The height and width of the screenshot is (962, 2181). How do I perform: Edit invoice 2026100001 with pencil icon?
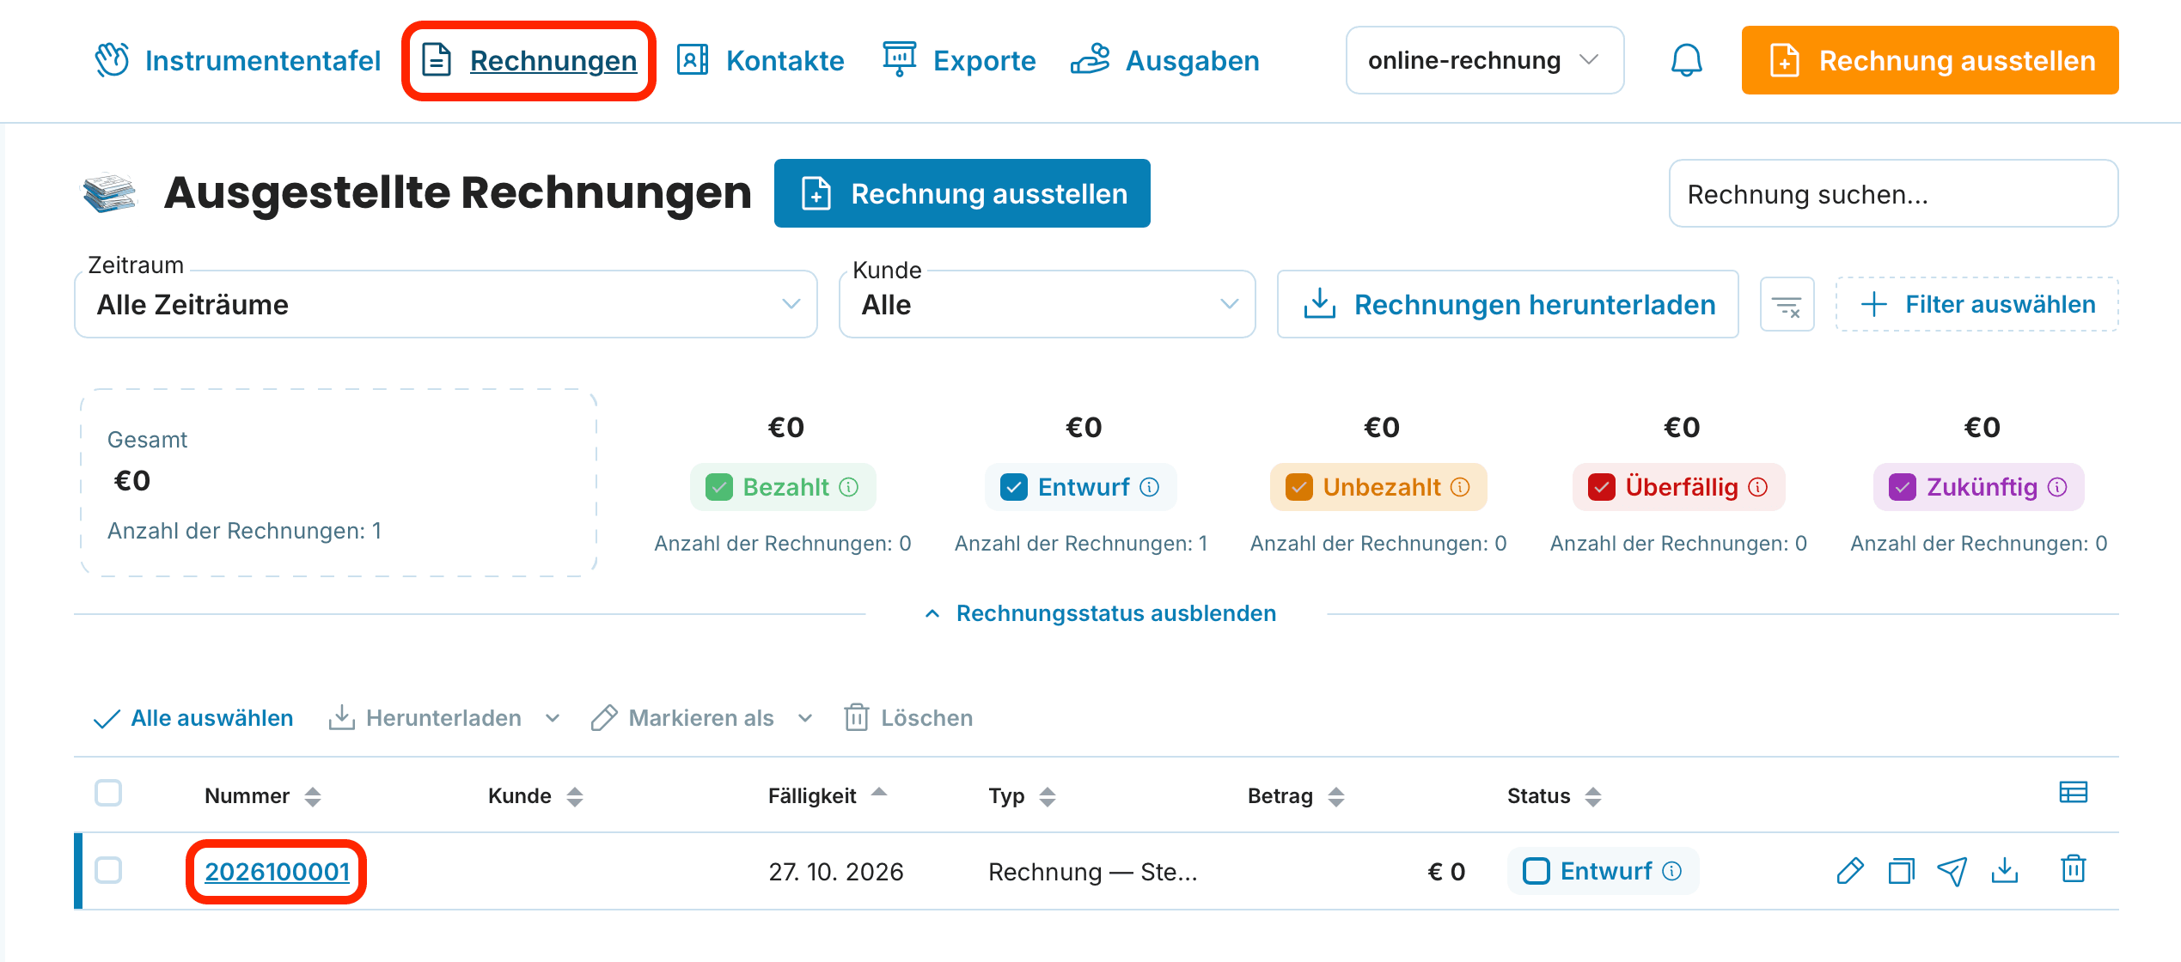[x=1849, y=871]
